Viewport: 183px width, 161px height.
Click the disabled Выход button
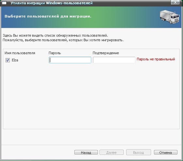point(139,152)
